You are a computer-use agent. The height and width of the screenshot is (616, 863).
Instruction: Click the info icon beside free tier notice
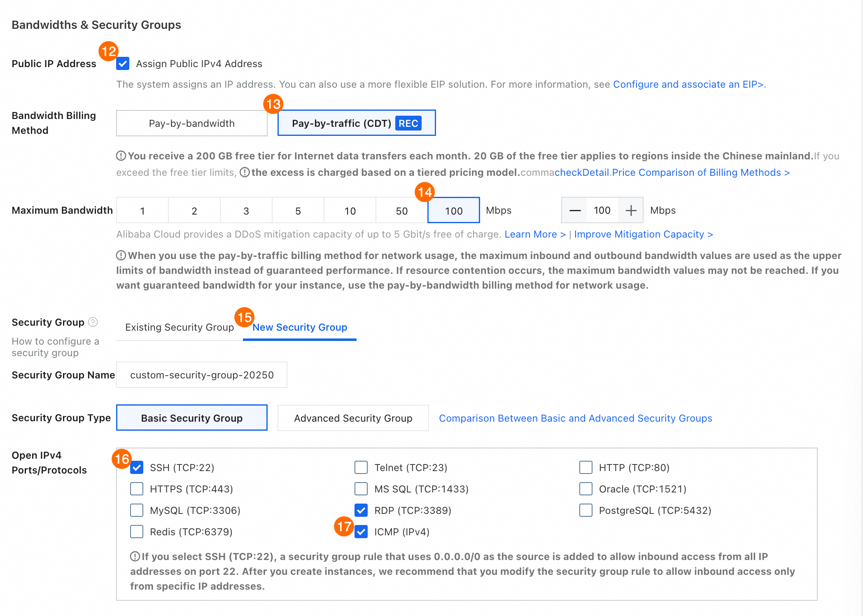tap(121, 156)
